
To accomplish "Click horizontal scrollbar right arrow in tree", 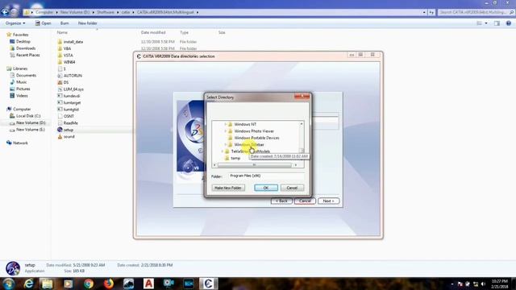I will tap(296, 164).
